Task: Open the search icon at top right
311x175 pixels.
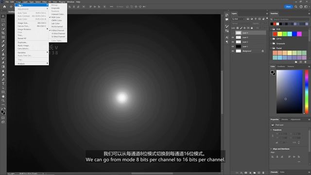Action: tap(296, 6)
